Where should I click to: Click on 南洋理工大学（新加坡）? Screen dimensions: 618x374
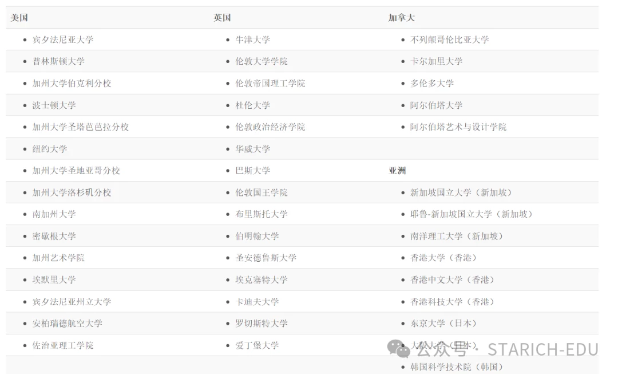[x=457, y=237]
